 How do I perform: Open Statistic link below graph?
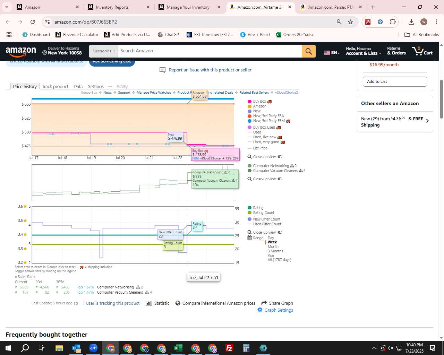pos(158,303)
